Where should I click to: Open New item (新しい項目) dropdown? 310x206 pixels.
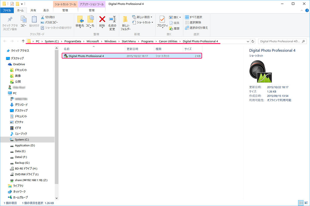click(142, 17)
